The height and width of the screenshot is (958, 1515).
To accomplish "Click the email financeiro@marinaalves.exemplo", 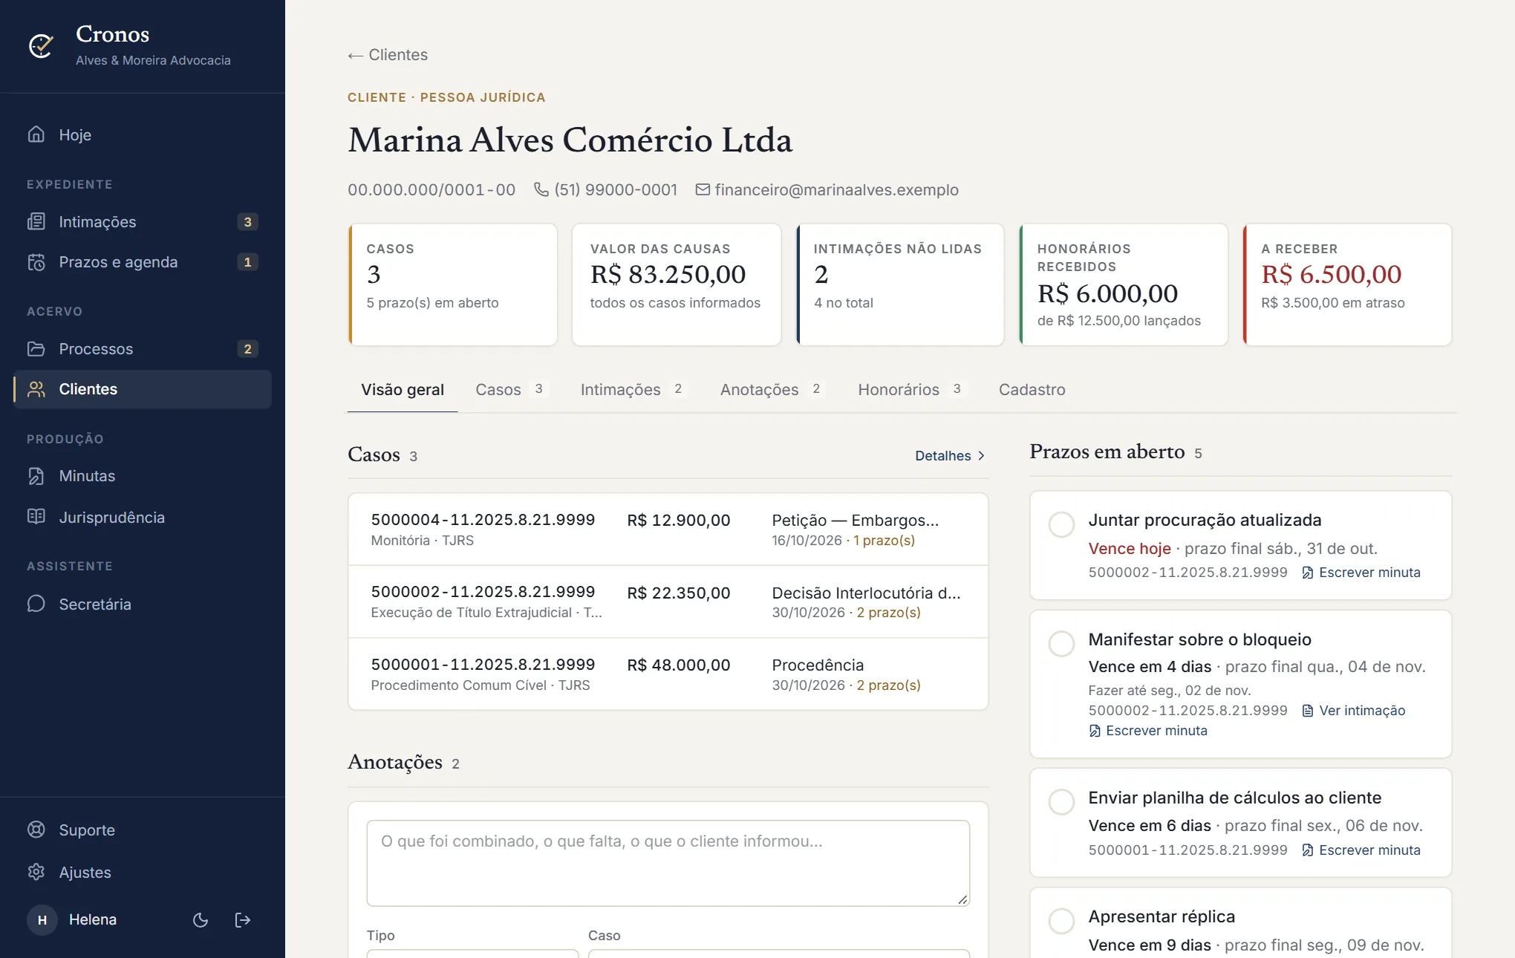I will point(836,190).
